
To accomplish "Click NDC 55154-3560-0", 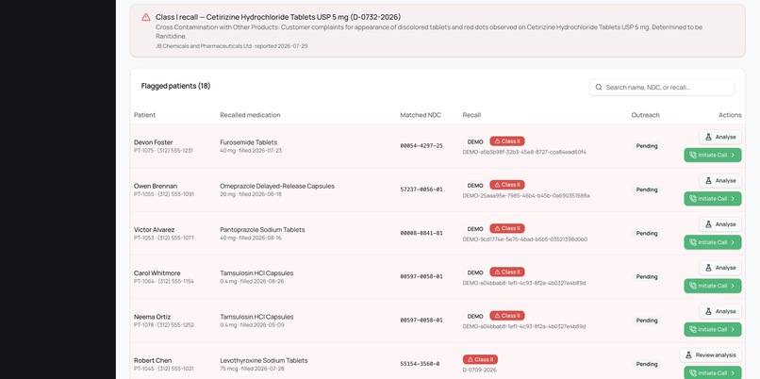I will pyautogui.click(x=420, y=364).
